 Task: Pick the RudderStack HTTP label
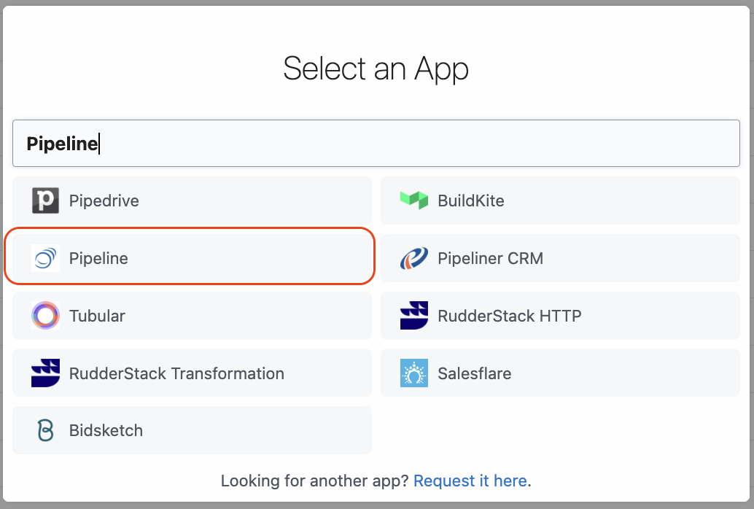(509, 316)
